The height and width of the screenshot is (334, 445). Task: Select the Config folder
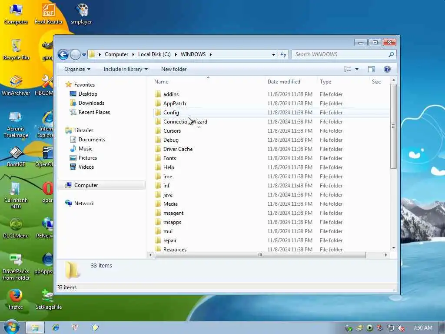click(171, 113)
